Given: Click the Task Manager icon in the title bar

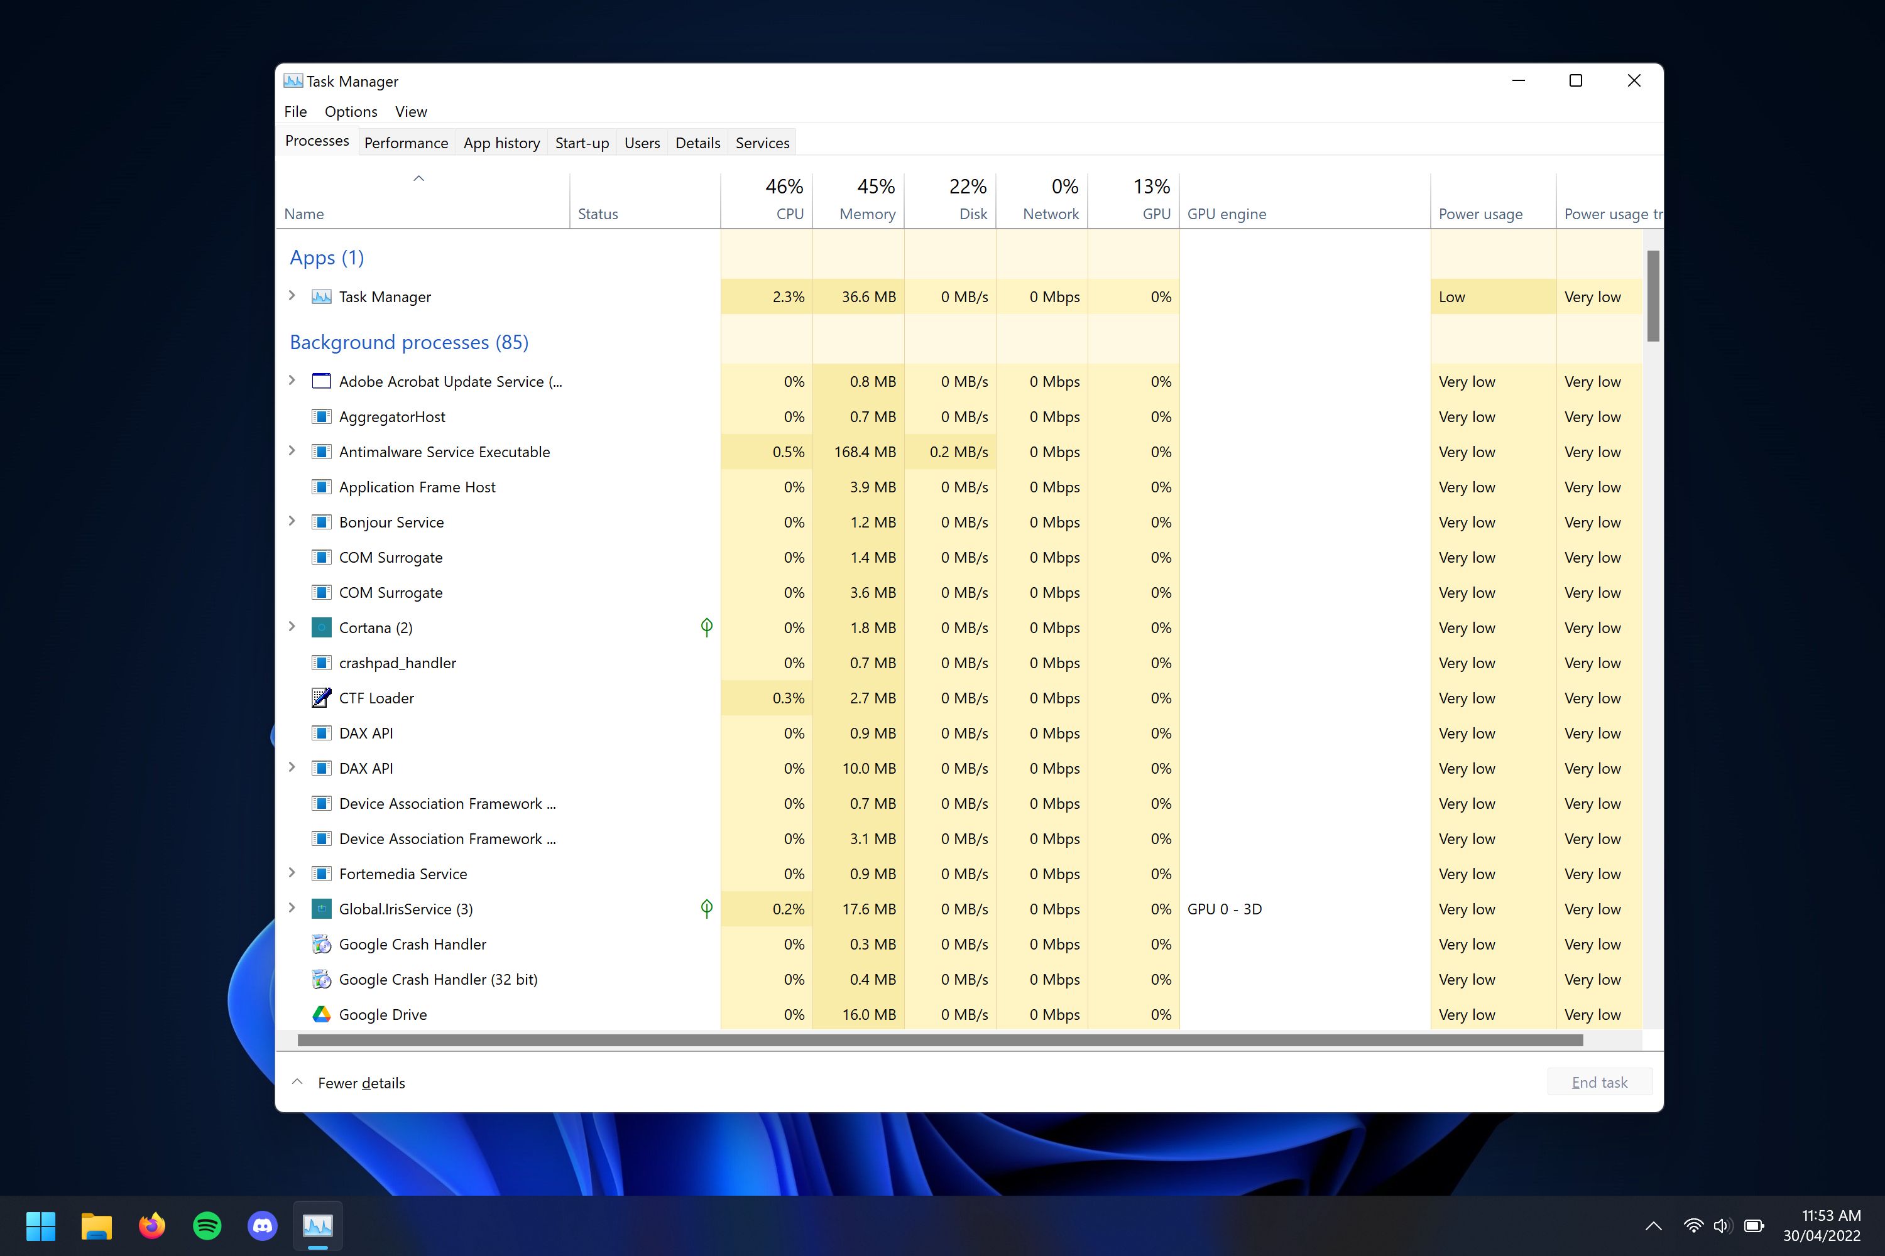Looking at the screenshot, I should pyautogui.click(x=293, y=80).
